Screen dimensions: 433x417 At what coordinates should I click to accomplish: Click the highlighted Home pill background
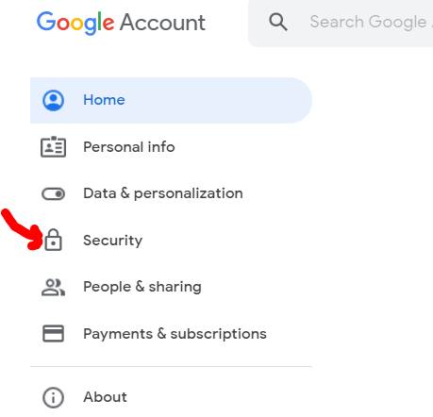(171, 100)
